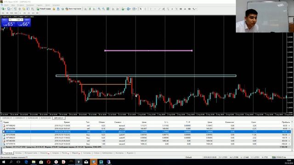Select the horizontal line drawing tool
294x165 pixels.
[x=155, y=9]
